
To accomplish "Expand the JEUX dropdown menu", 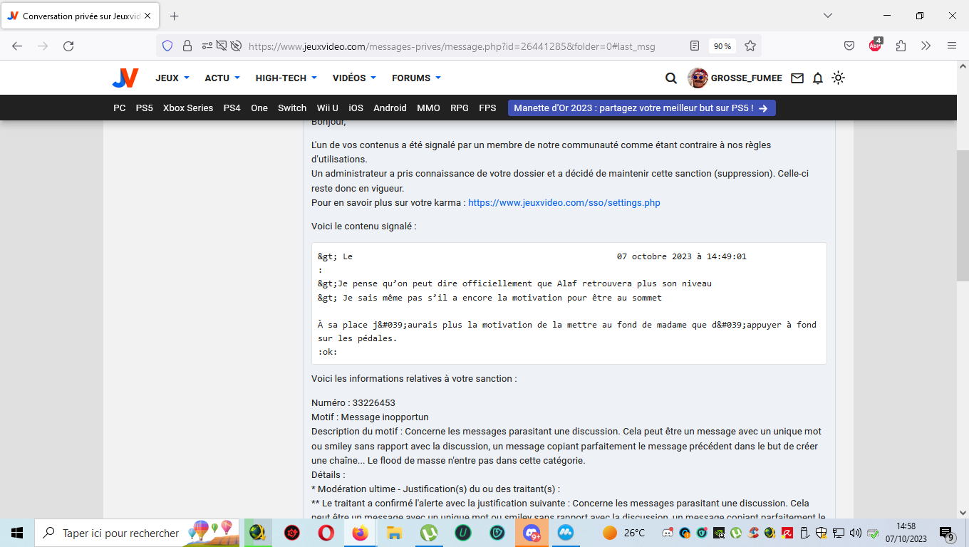I will click(172, 78).
